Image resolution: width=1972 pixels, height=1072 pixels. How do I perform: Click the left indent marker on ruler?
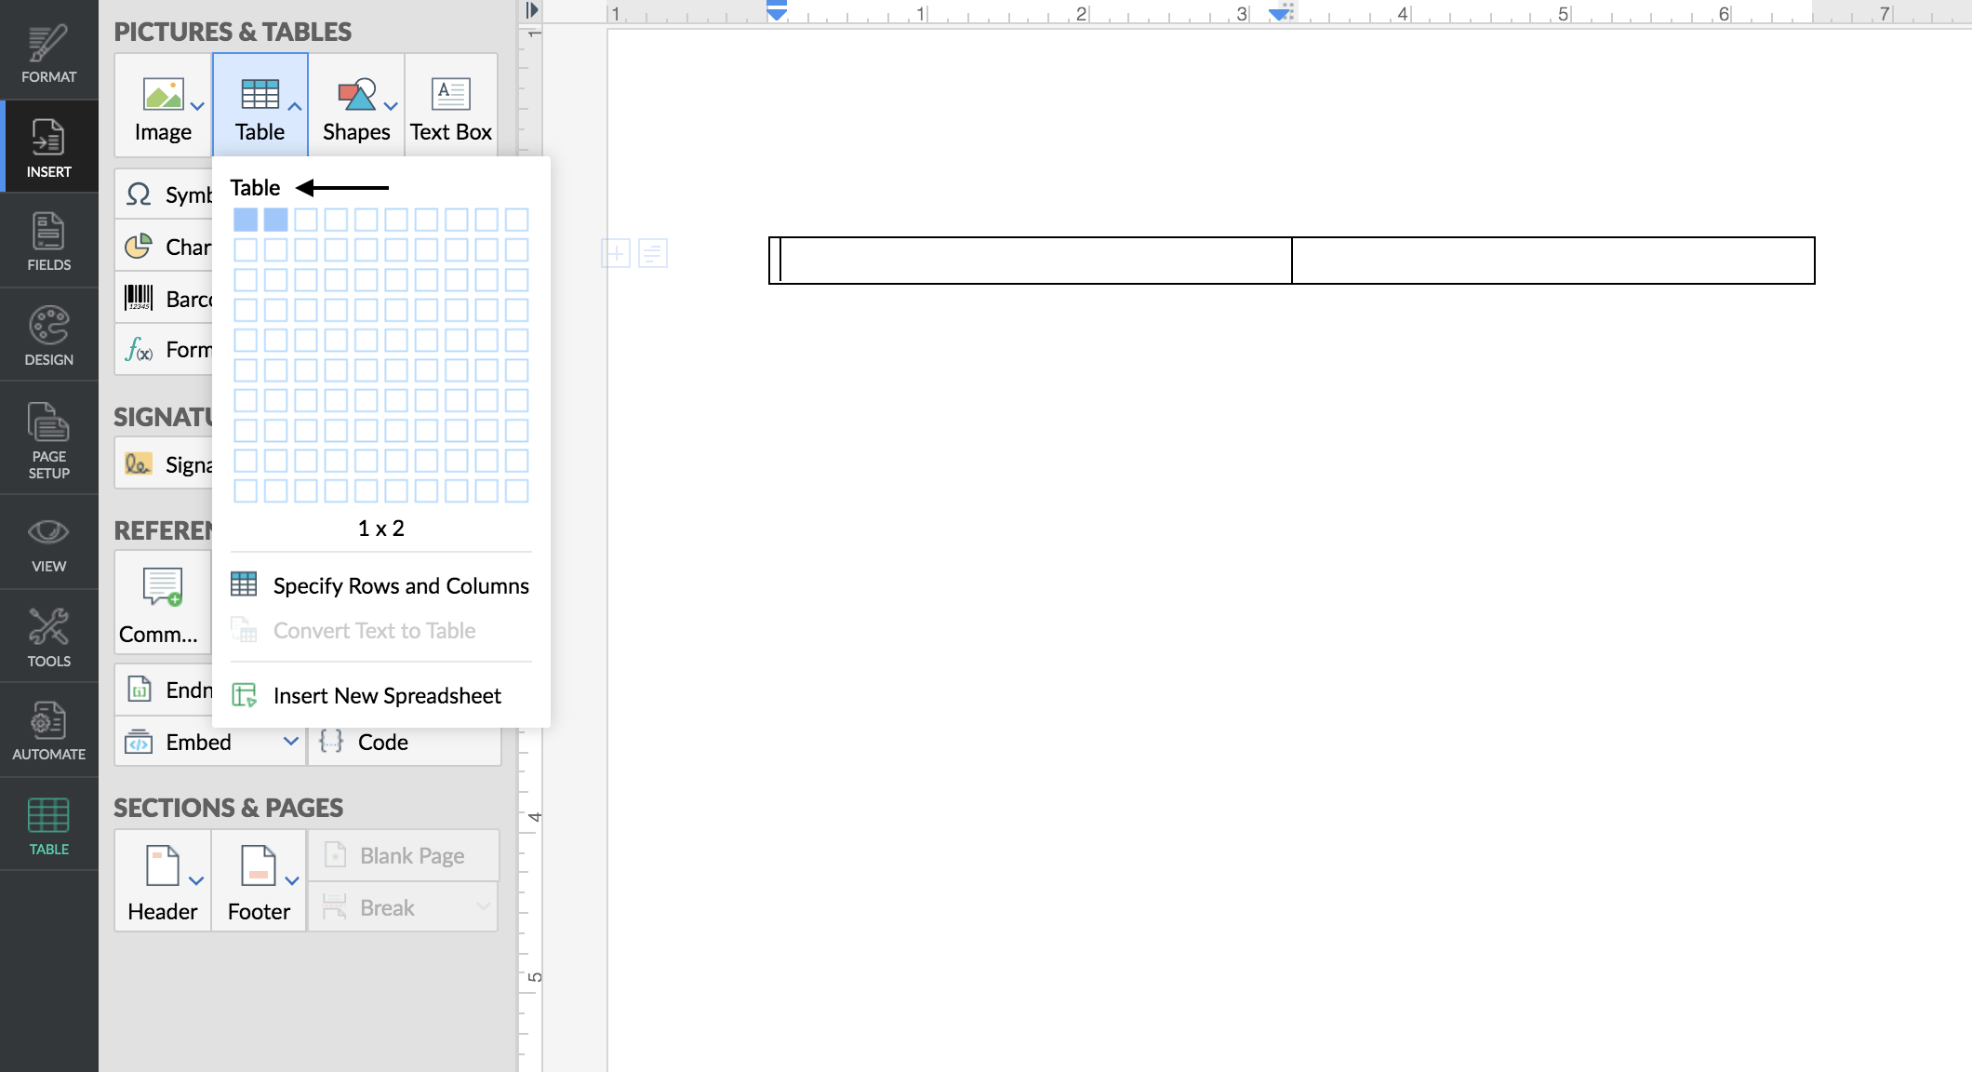coord(777,13)
